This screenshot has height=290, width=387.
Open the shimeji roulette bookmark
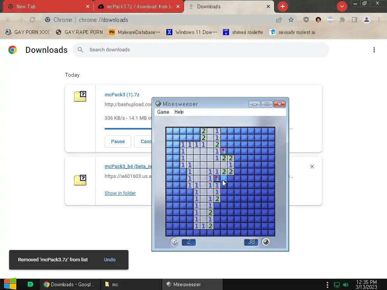click(x=243, y=32)
